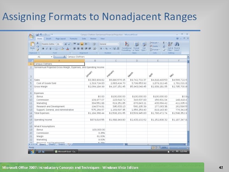Click the Percent Style icon

coord(107,48)
